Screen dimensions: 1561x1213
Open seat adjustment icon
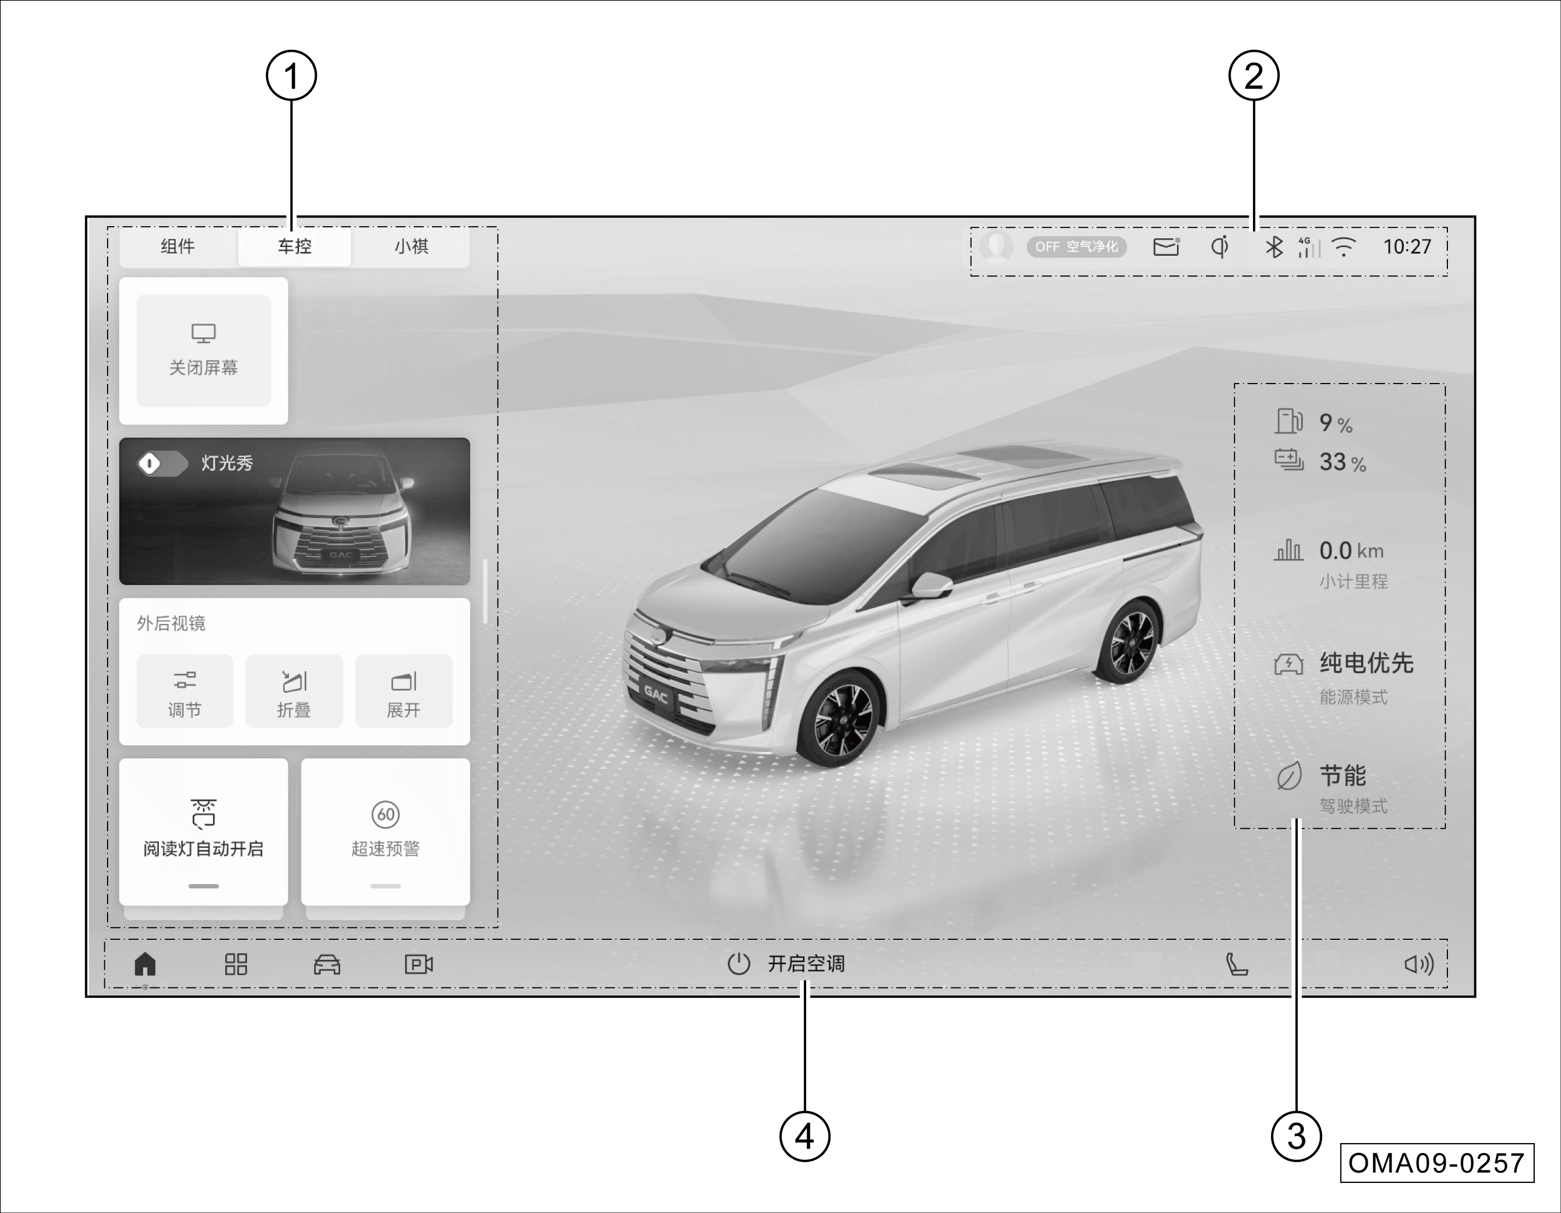1237,964
